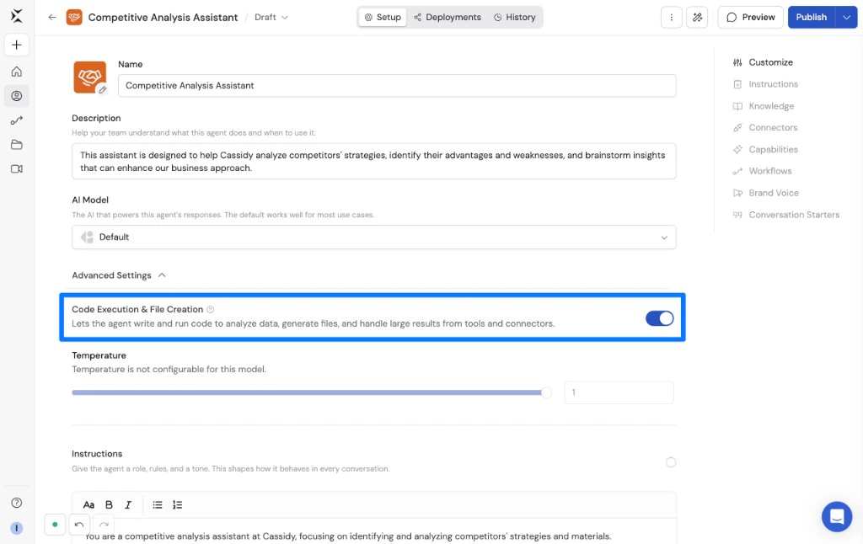Click the Competitive Analysis Assistant header title
Screen dimensions: 863x544
point(163,17)
